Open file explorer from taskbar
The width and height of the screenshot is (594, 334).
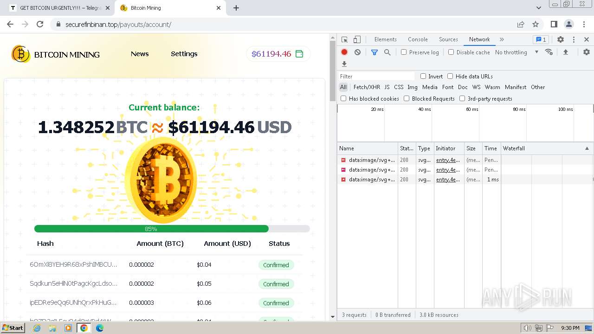click(52, 328)
